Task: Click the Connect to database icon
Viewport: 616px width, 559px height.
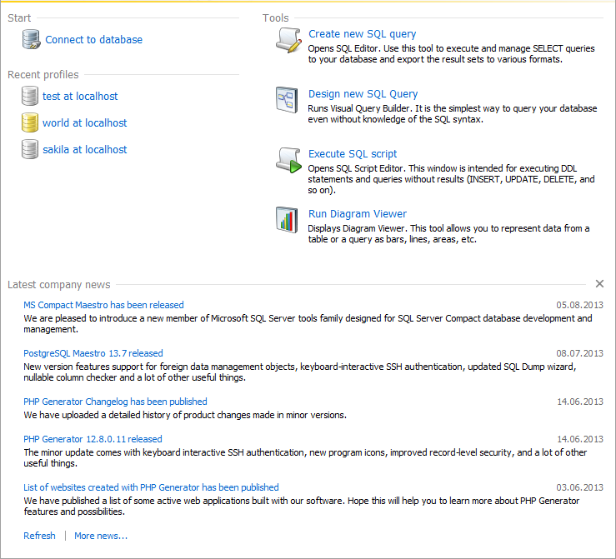Action: point(31,39)
